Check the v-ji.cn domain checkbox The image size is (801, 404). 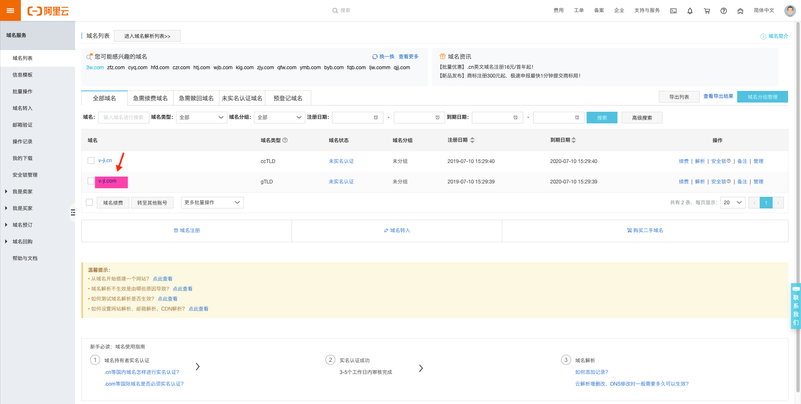coord(91,161)
